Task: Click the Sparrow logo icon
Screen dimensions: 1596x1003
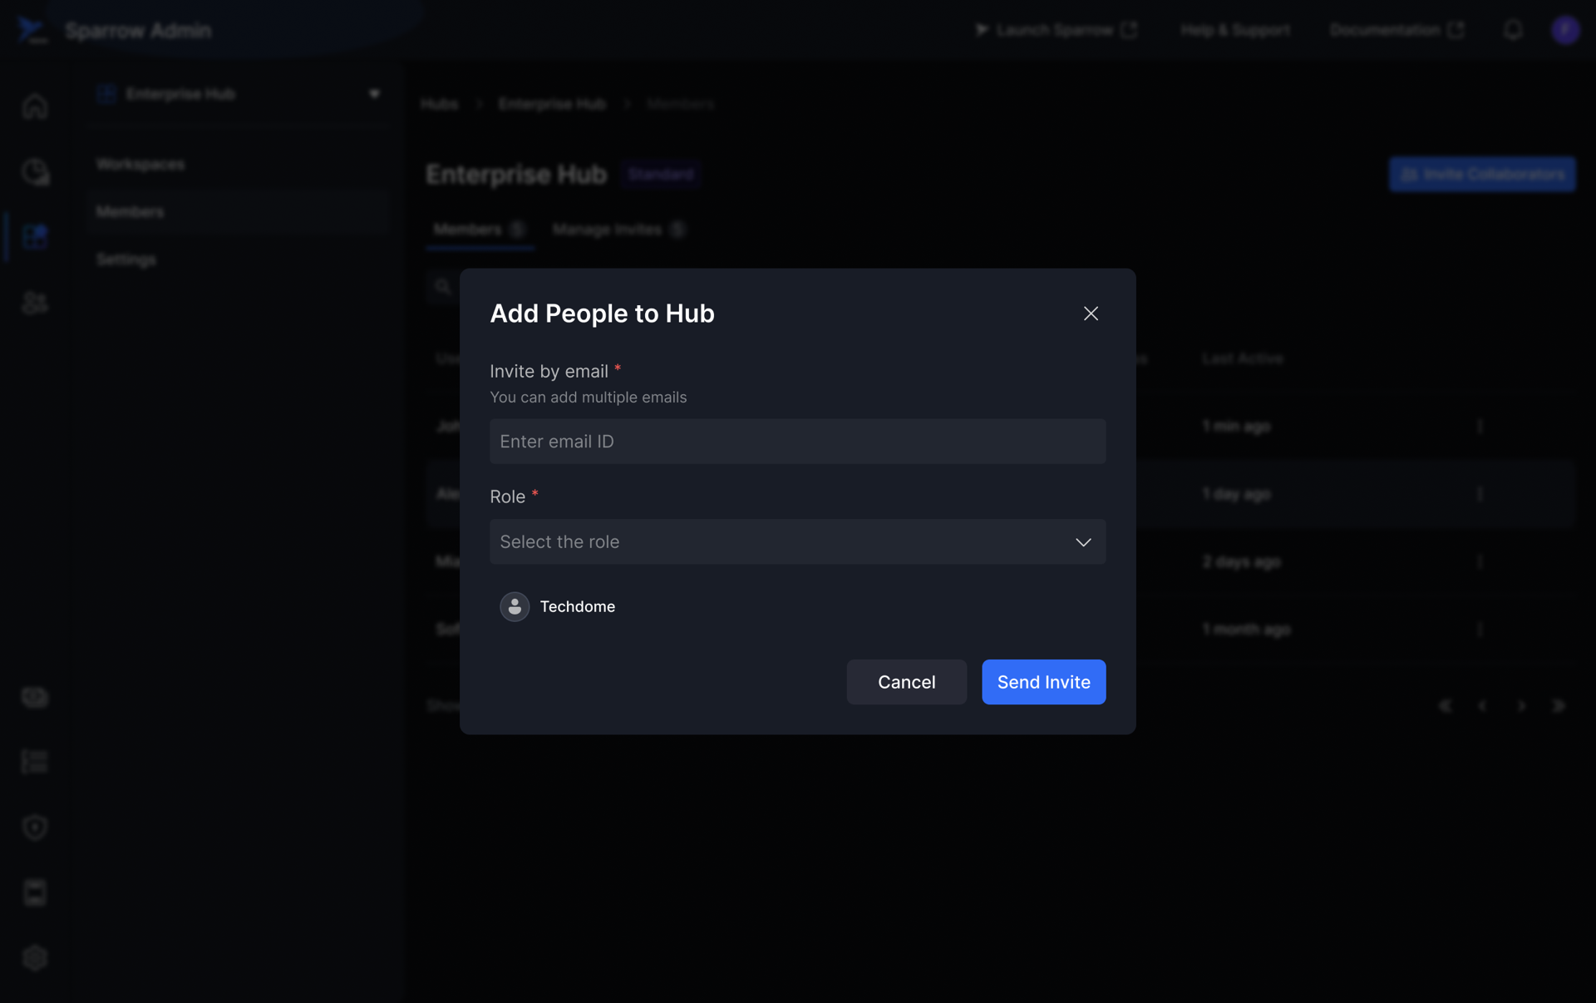Action: tap(32, 30)
